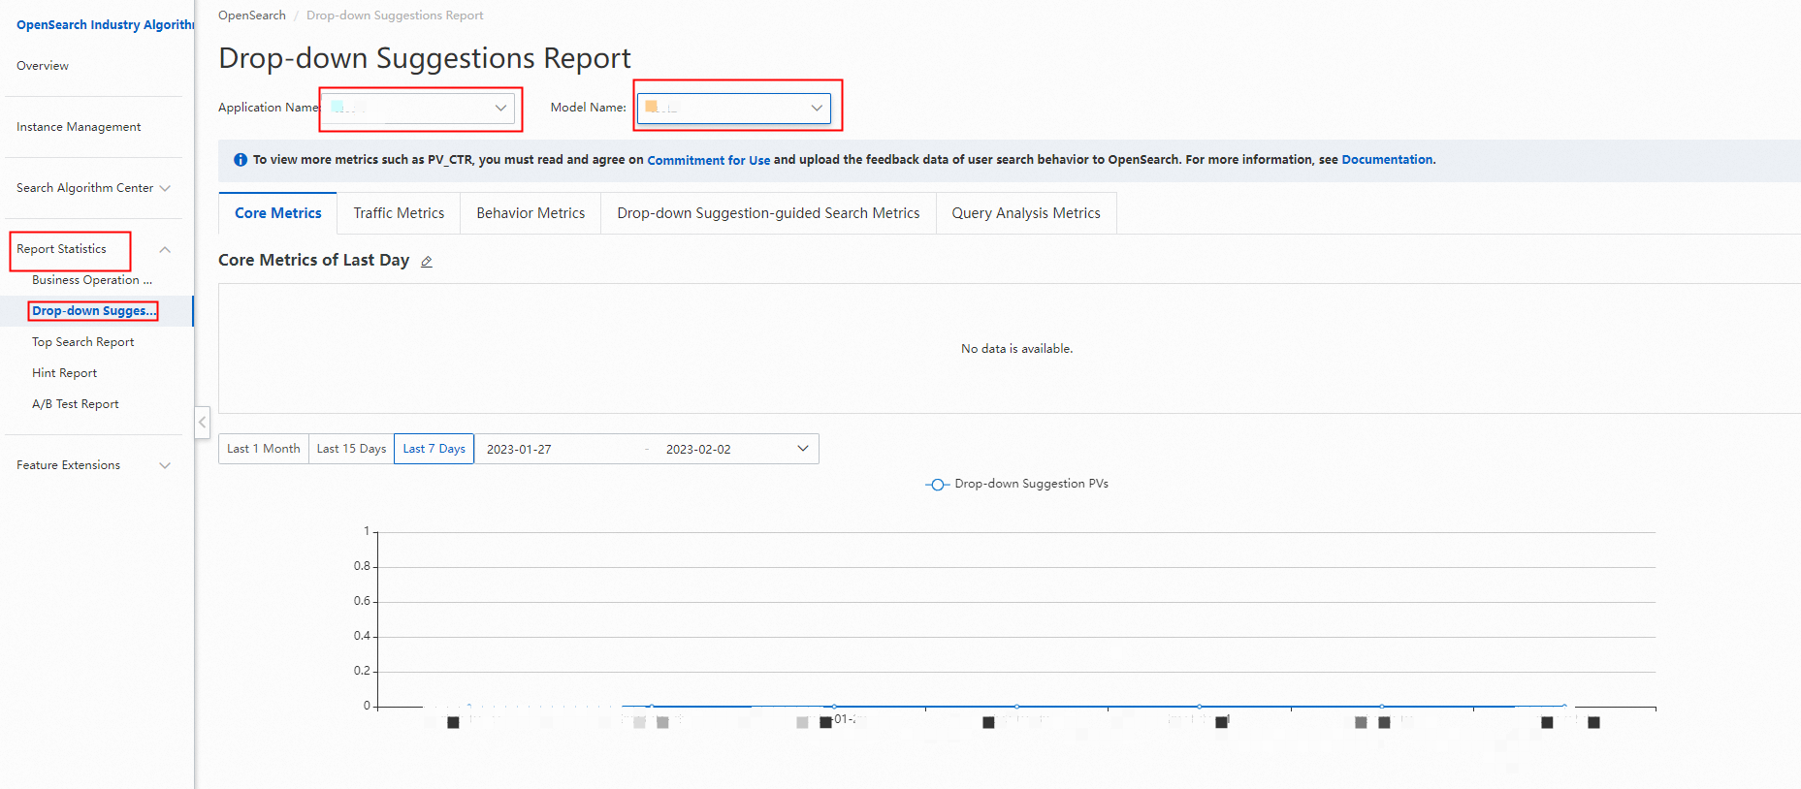This screenshot has height=789, width=1801.
Task: Click the 'Core Metrics of Last Day' heading
Action: click(x=314, y=260)
